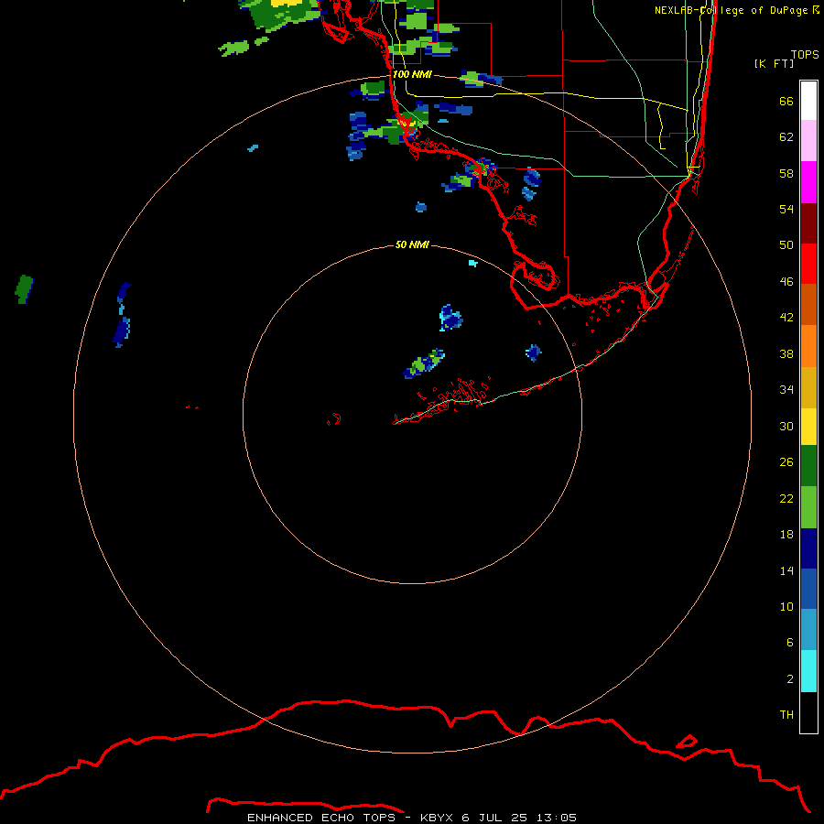This screenshot has width=824, height=824.
Task: Click the '46' legend value
Action: [786, 281]
